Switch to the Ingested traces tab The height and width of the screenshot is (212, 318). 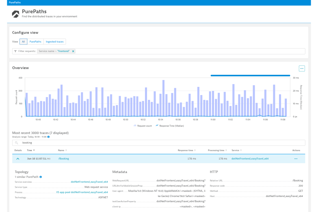[55, 42]
